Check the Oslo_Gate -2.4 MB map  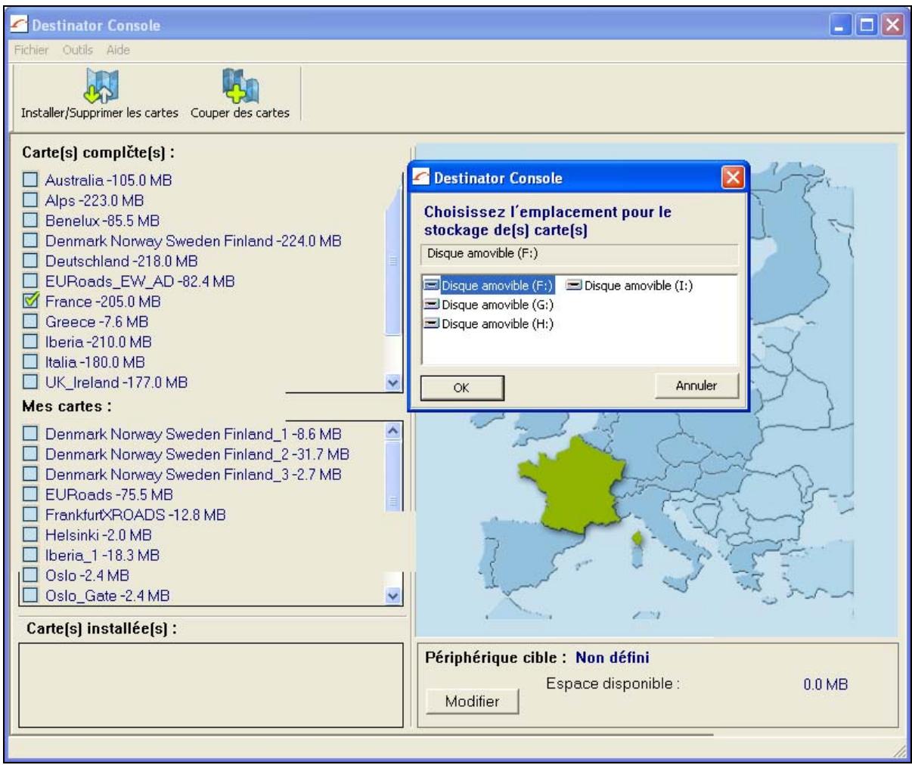[x=29, y=596]
